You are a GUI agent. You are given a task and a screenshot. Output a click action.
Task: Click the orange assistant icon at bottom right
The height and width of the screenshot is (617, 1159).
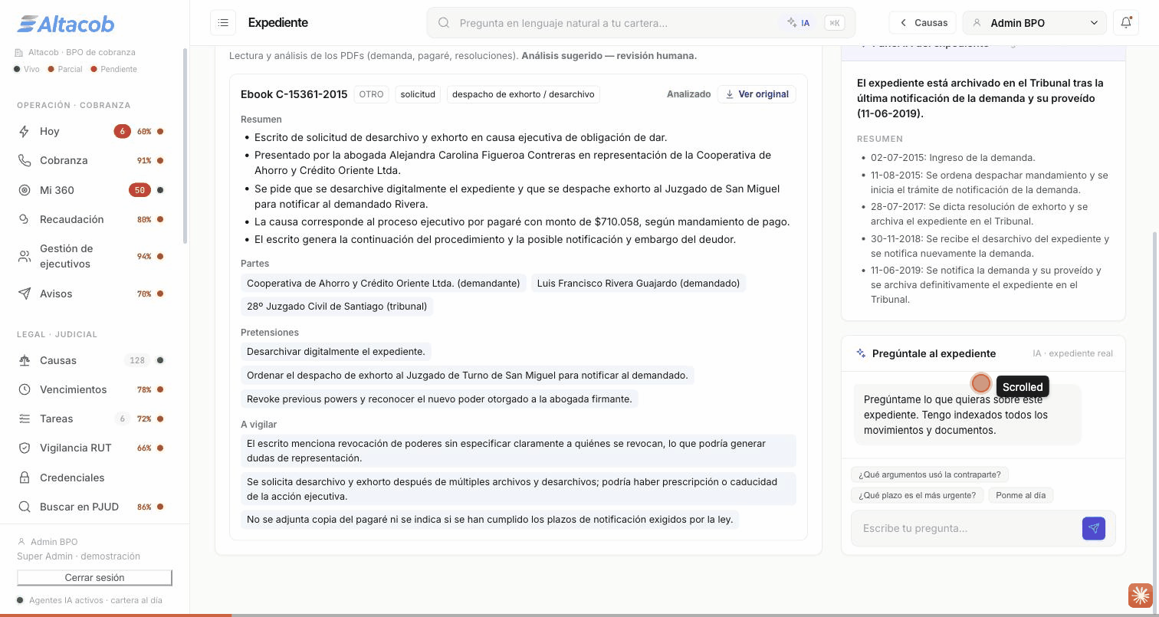pos(1140,595)
